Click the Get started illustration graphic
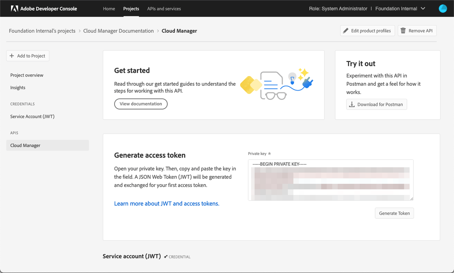 (277, 84)
